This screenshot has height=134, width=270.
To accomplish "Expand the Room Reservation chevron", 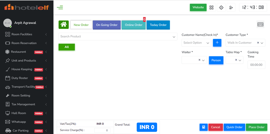I will 46,43.
